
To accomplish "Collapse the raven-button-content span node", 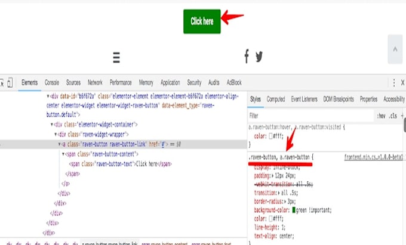I will coord(63,154).
